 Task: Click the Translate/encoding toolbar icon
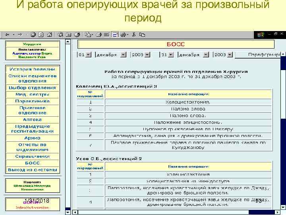[x=124, y=35]
